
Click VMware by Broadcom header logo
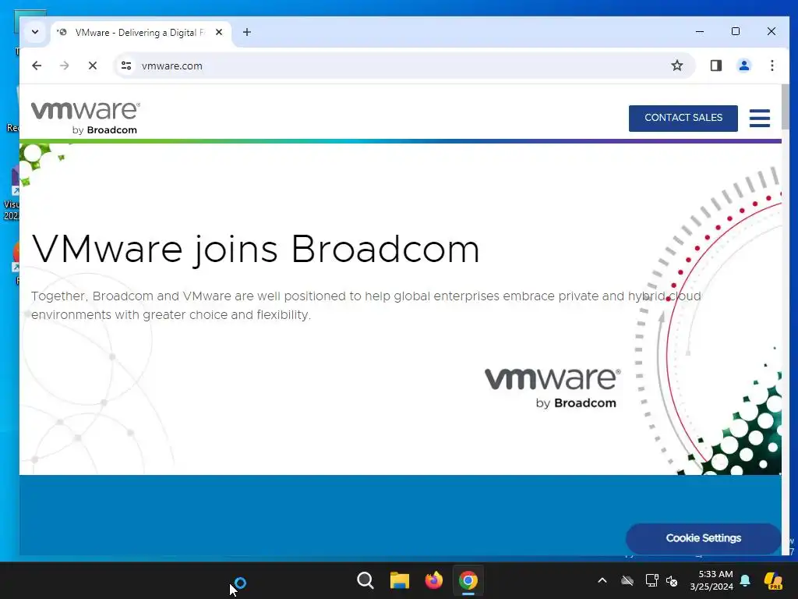(x=86, y=119)
